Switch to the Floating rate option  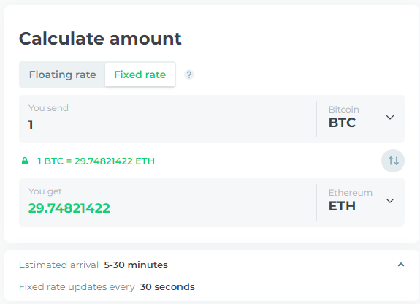click(x=62, y=75)
